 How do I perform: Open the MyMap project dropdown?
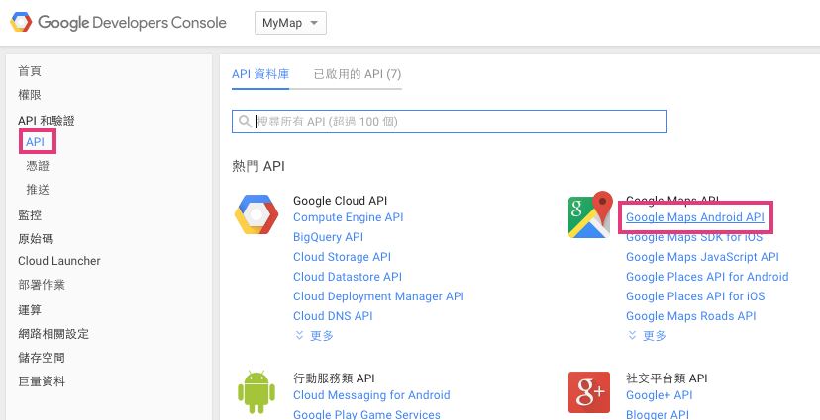pyautogui.click(x=290, y=23)
